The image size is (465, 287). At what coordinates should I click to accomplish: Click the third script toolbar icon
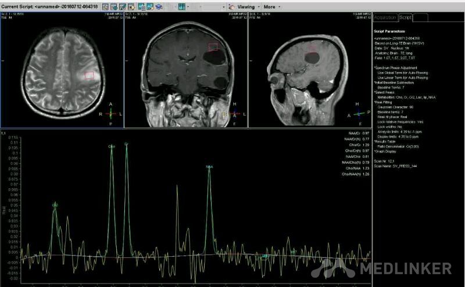[123, 6]
